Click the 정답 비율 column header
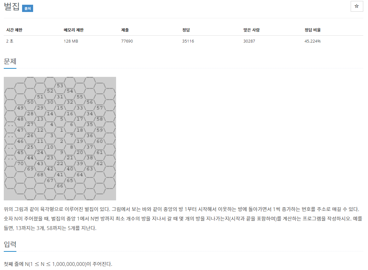368x270 pixels. [x=313, y=30]
